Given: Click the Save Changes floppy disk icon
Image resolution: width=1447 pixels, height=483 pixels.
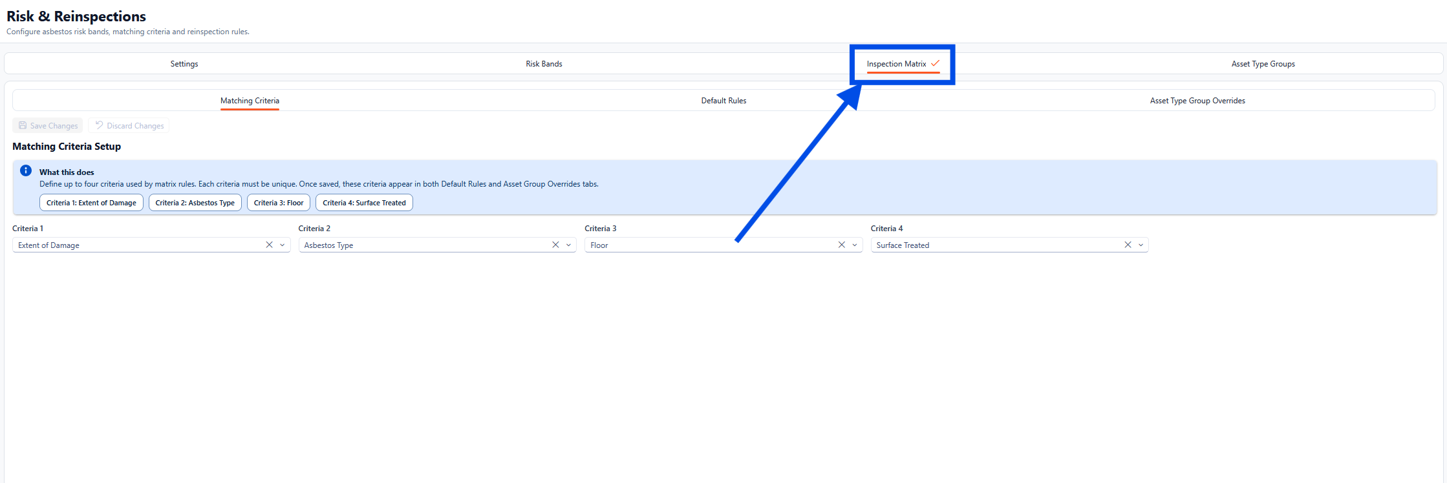Looking at the screenshot, I should pos(23,125).
